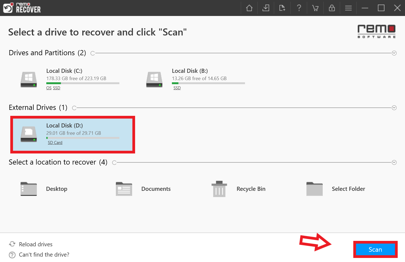This screenshot has width=405, height=262.
Task: Go to Home via house icon
Action: pyautogui.click(x=249, y=8)
